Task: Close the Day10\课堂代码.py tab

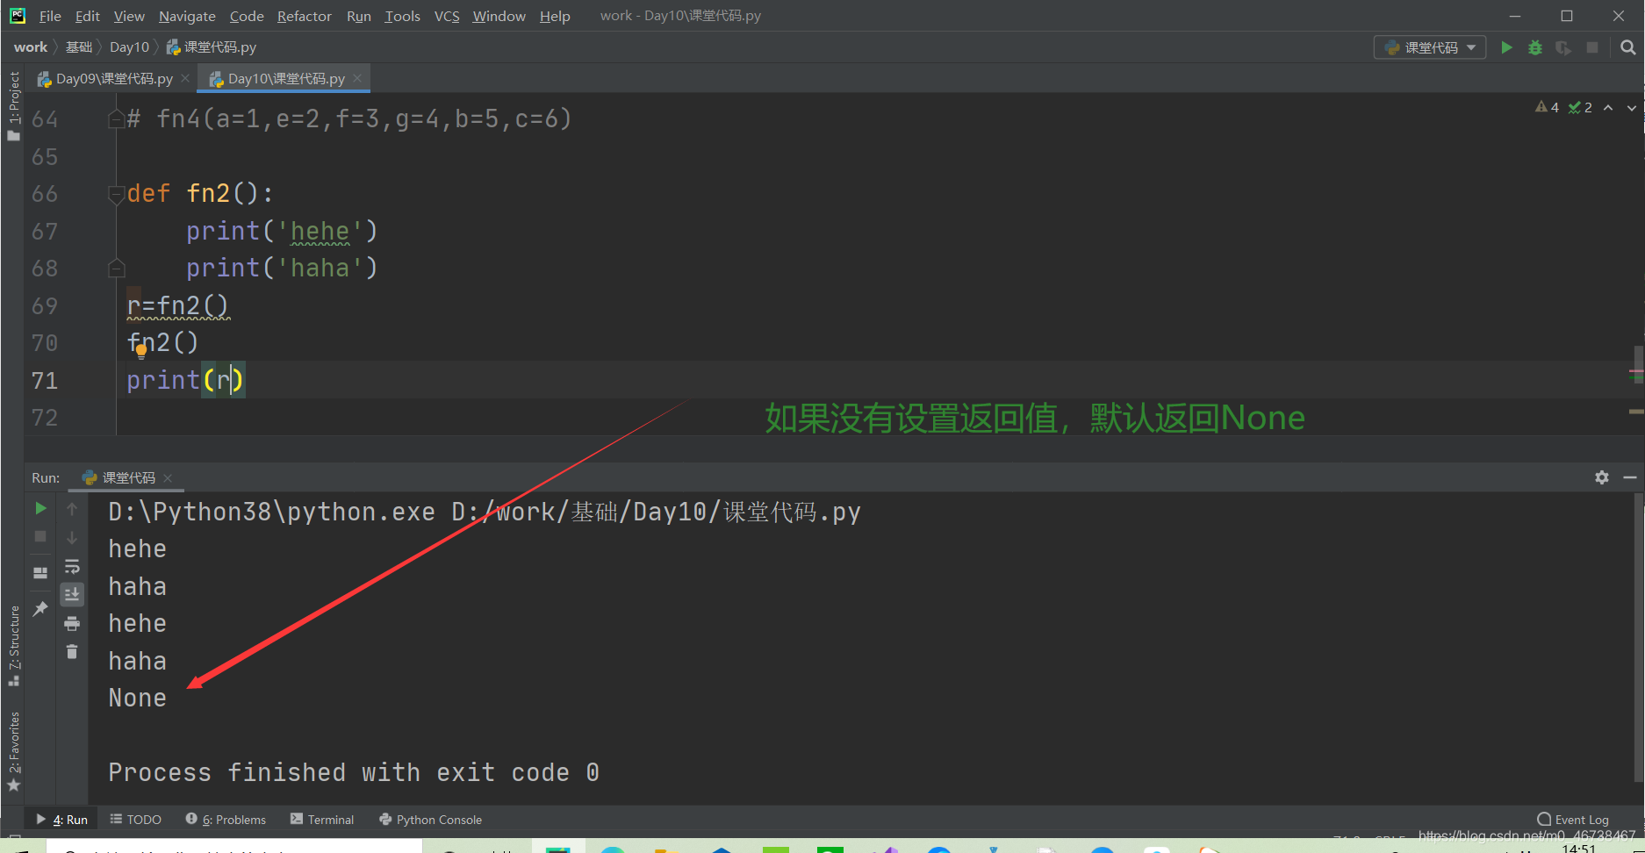Action: coord(357,78)
